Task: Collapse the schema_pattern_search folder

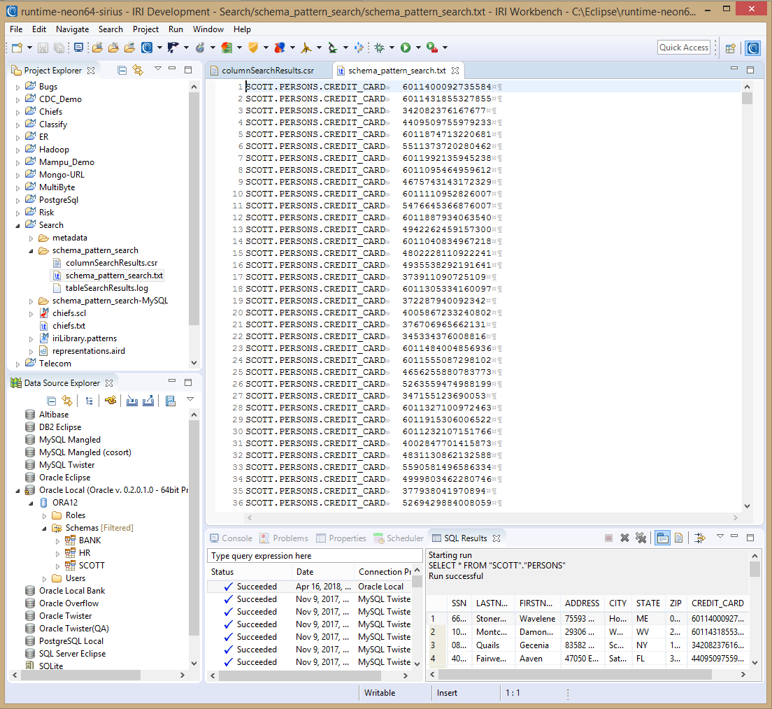Action: point(31,250)
